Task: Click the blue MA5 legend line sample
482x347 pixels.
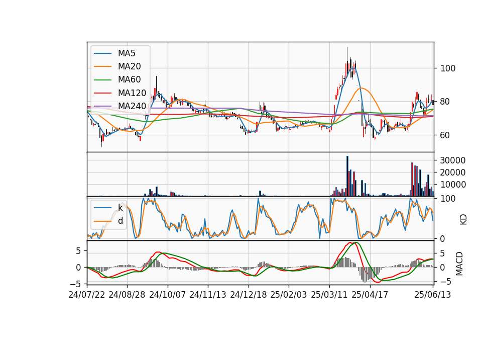Action: [102, 53]
